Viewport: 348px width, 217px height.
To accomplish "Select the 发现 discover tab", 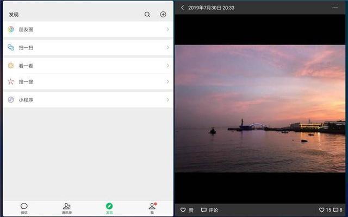I will coord(109,208).
